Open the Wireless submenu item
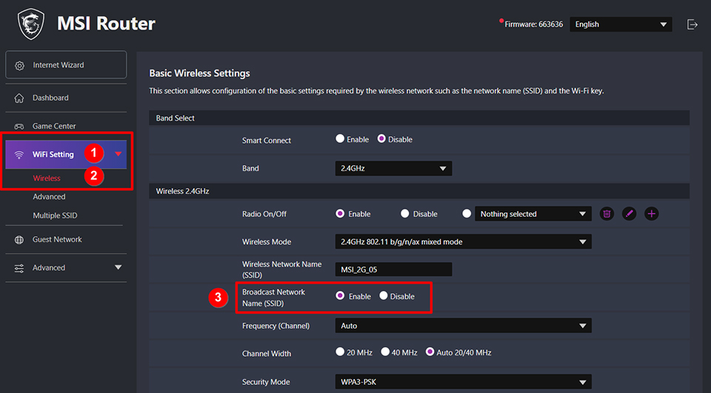711x393 pixels. tap(47, 178)
